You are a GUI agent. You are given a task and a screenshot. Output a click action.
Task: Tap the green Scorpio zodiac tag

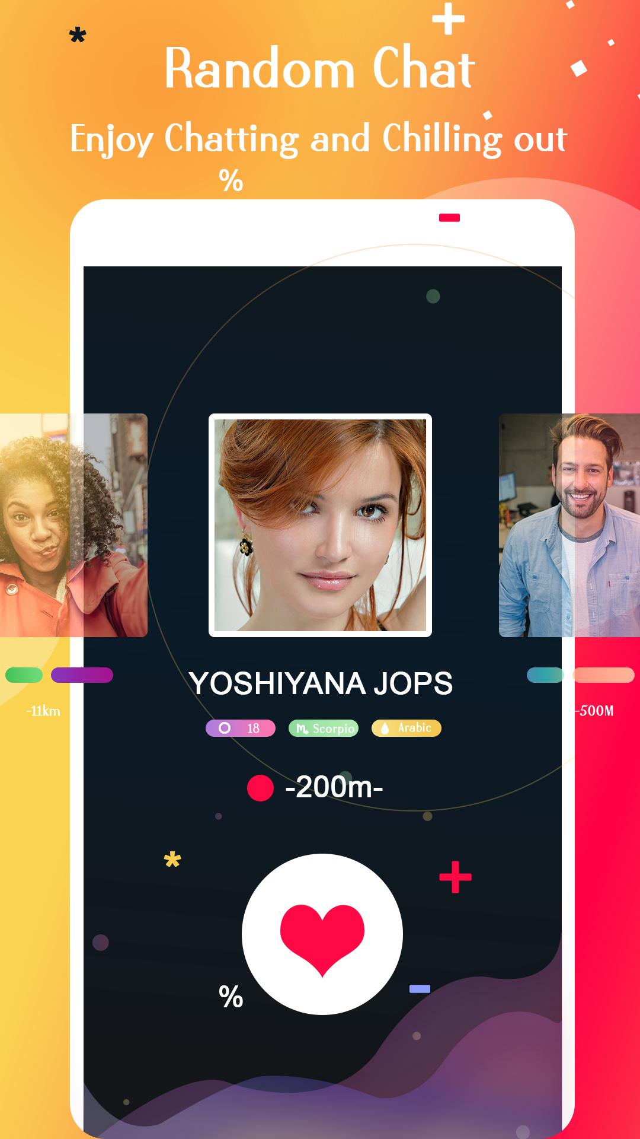coord(324,728)
